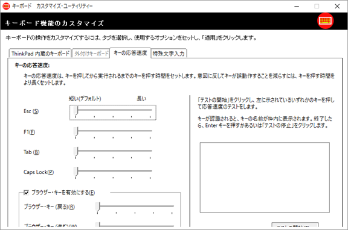This screenshot has height=230, width=348.
Task: Select the disabled 外付けキーボード tab
Action: (x=91, y=54)
